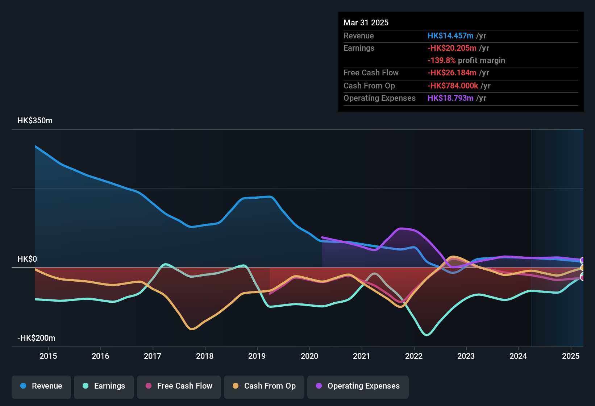595x406 pixels.
Task: Click the -139.8% profit margin text
Action: 466,61
